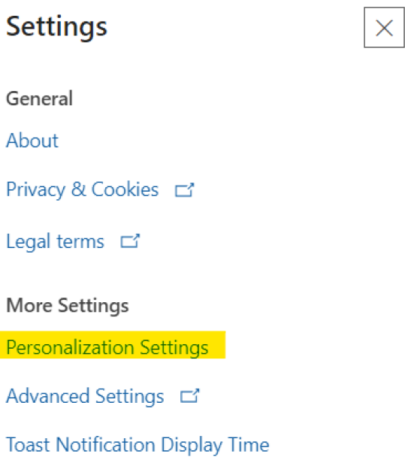This screenshot has height=472, width=405.
Task: Click the Settings panel title
Action: pyautogui.click(x=56, y=28)
